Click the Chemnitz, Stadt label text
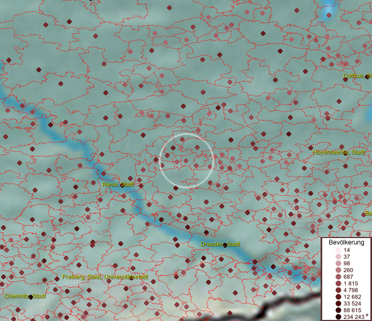This screenshot has width=372, height=321. 25,296
